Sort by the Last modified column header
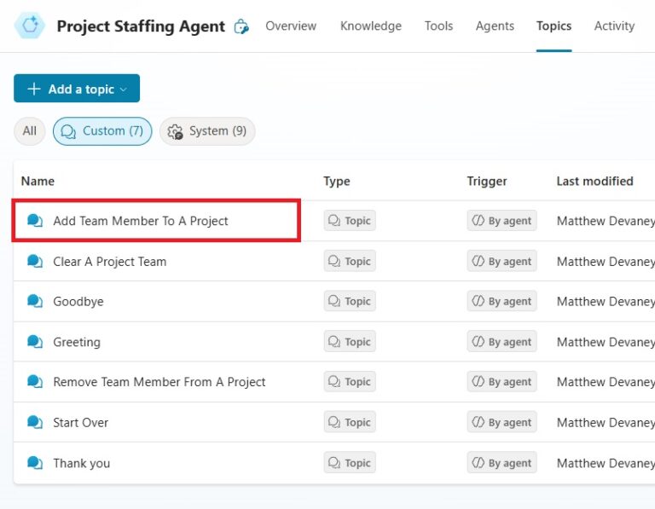 pos(594,181)
